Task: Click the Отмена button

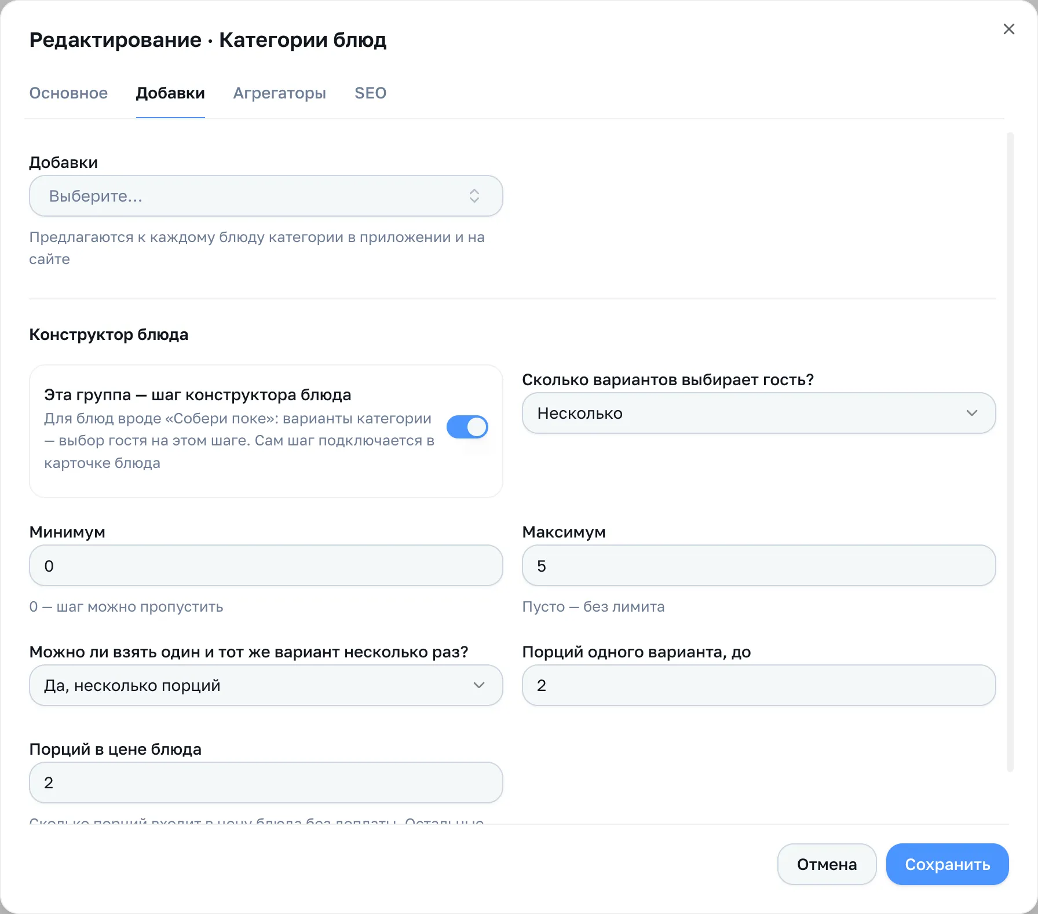Action: pos(827,864)
